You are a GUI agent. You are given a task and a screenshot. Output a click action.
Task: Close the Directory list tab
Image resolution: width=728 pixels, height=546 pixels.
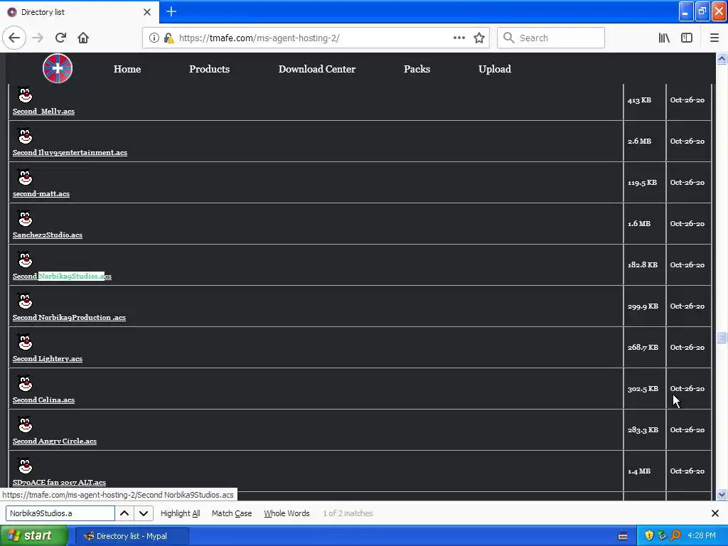[147, 12]
